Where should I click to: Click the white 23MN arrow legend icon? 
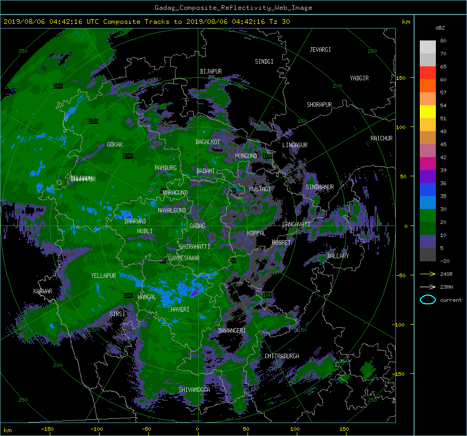click(428, 287)
